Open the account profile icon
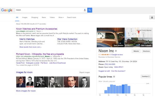Viewport: 155px width, 103px height. pos(152,18)
